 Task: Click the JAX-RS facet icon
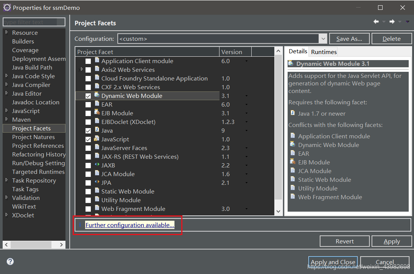97,156
